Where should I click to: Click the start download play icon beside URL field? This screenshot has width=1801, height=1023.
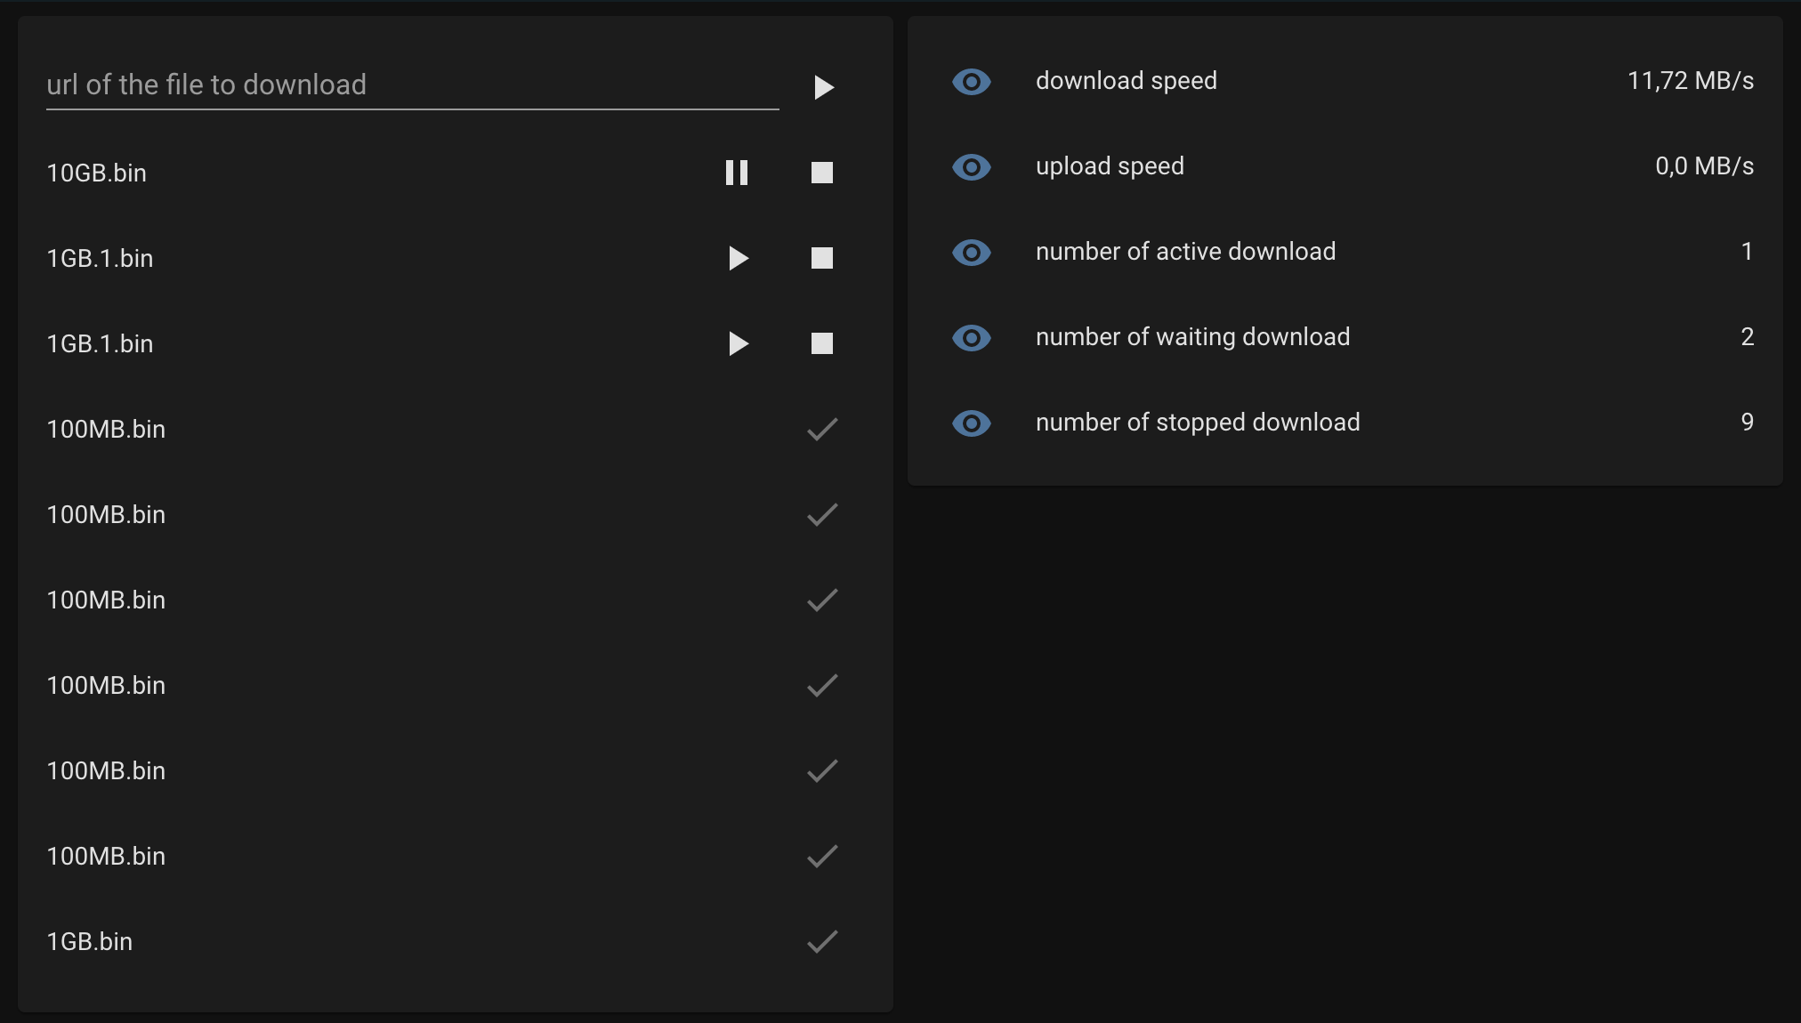click(x=824, y=87)
